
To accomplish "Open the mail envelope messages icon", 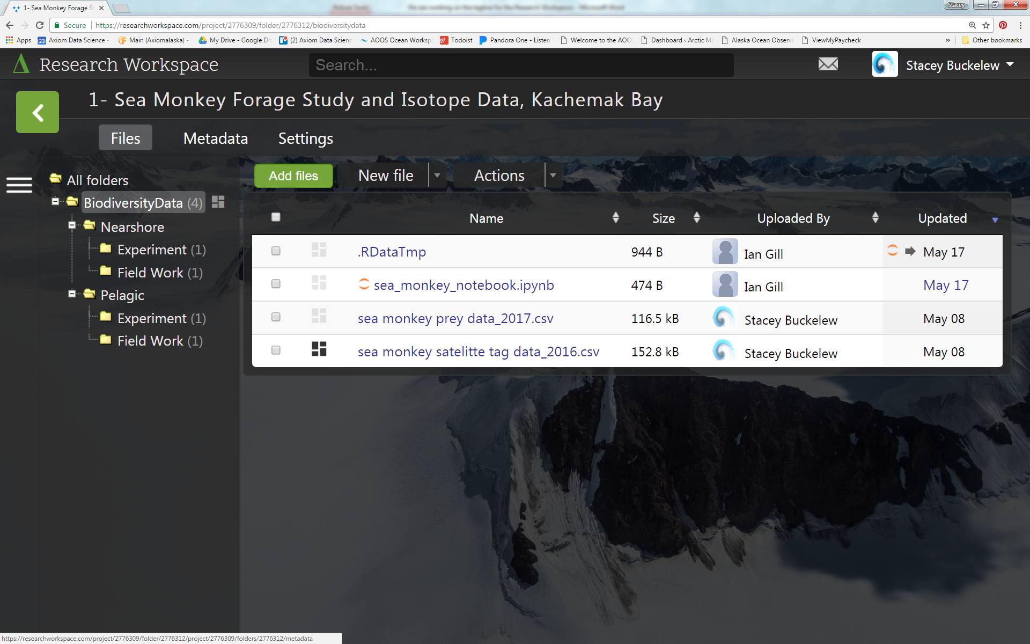I will 828,64.
